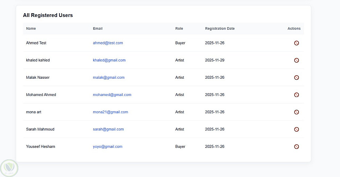Click the ban icon for mona art
The image size is (340, 177).
296,112
